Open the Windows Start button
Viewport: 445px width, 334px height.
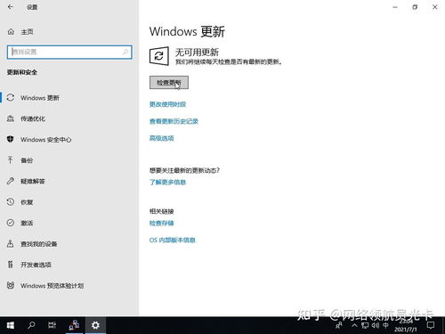pos(11,325)
